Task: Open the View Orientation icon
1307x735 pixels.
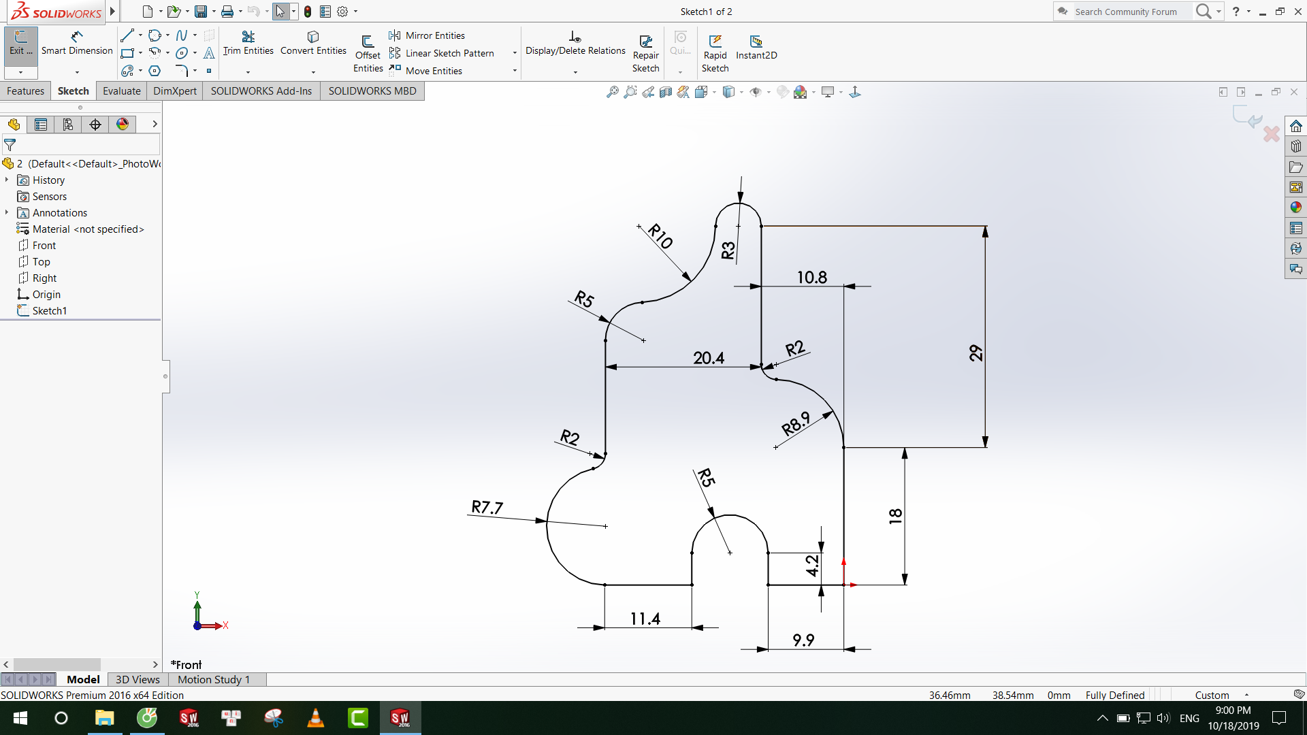Action: pos(702,92)
